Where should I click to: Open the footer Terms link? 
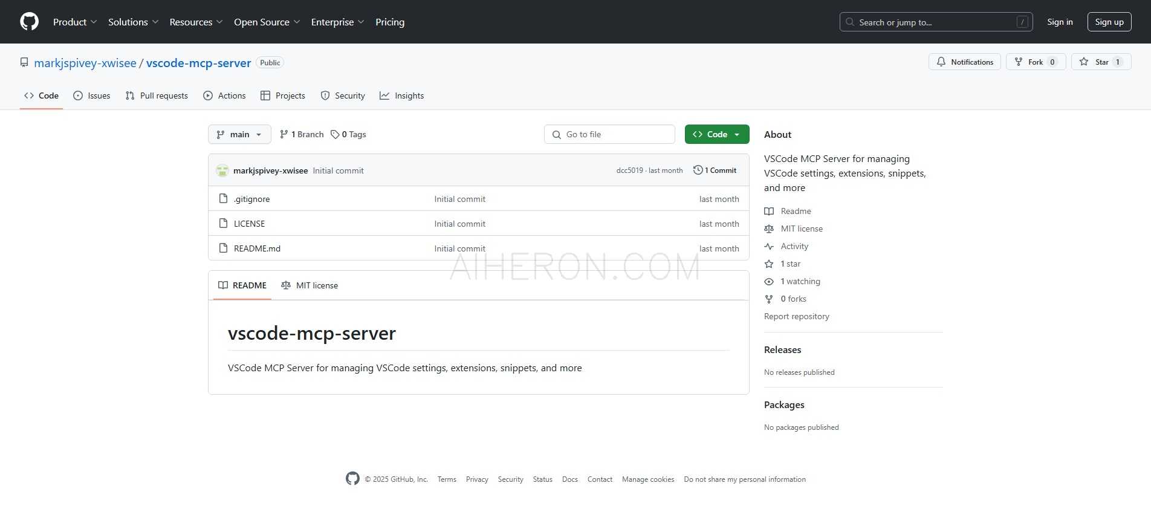coord(447,479)
